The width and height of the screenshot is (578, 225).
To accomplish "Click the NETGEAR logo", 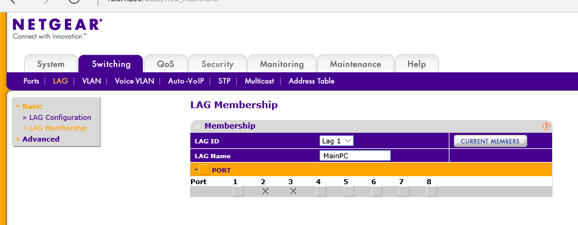I will click(57, 28).
